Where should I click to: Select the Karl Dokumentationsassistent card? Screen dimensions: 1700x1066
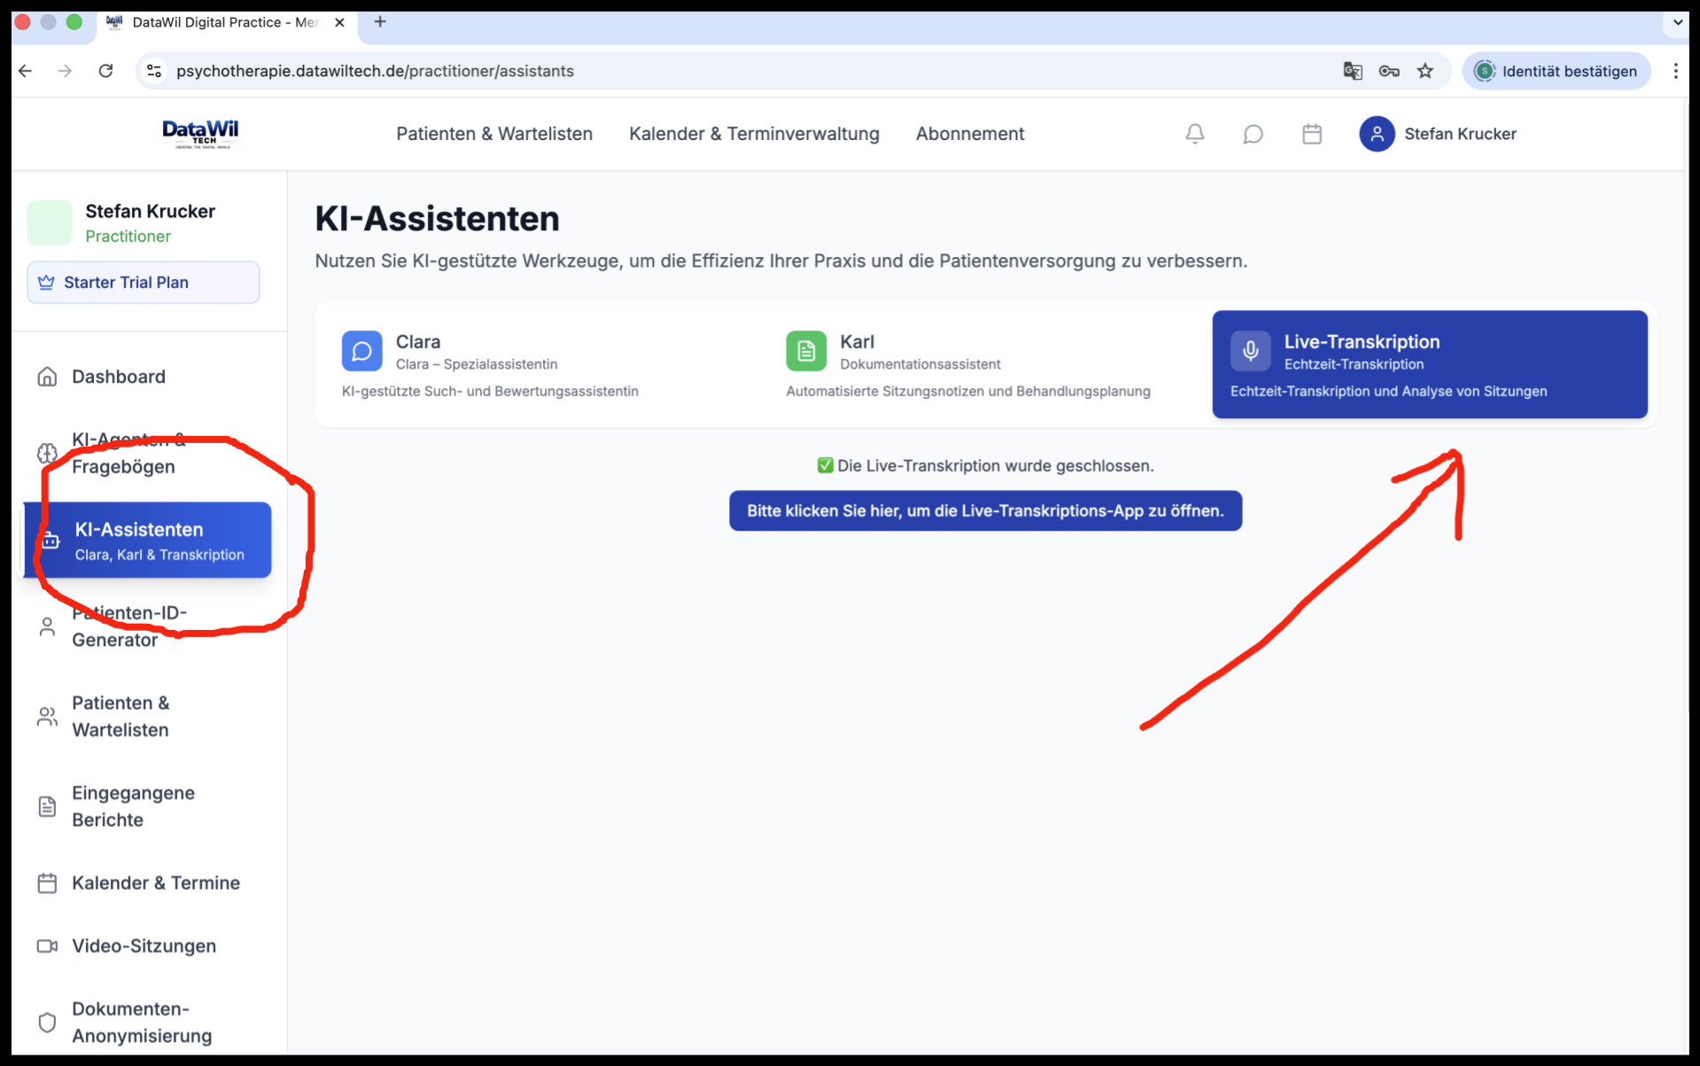pyautogui.click(x=985, y=365)
